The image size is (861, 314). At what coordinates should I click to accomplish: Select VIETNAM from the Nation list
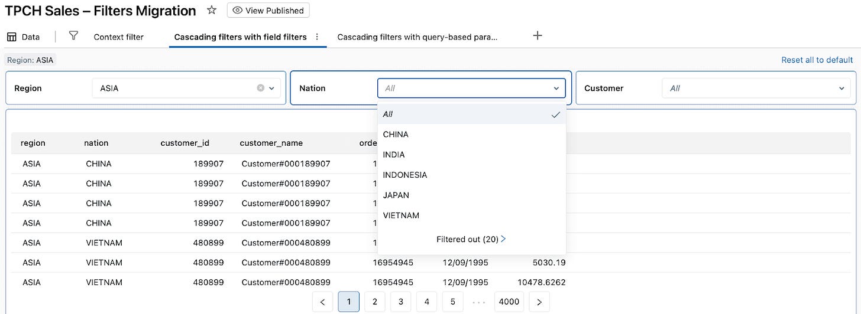[472, 215]
